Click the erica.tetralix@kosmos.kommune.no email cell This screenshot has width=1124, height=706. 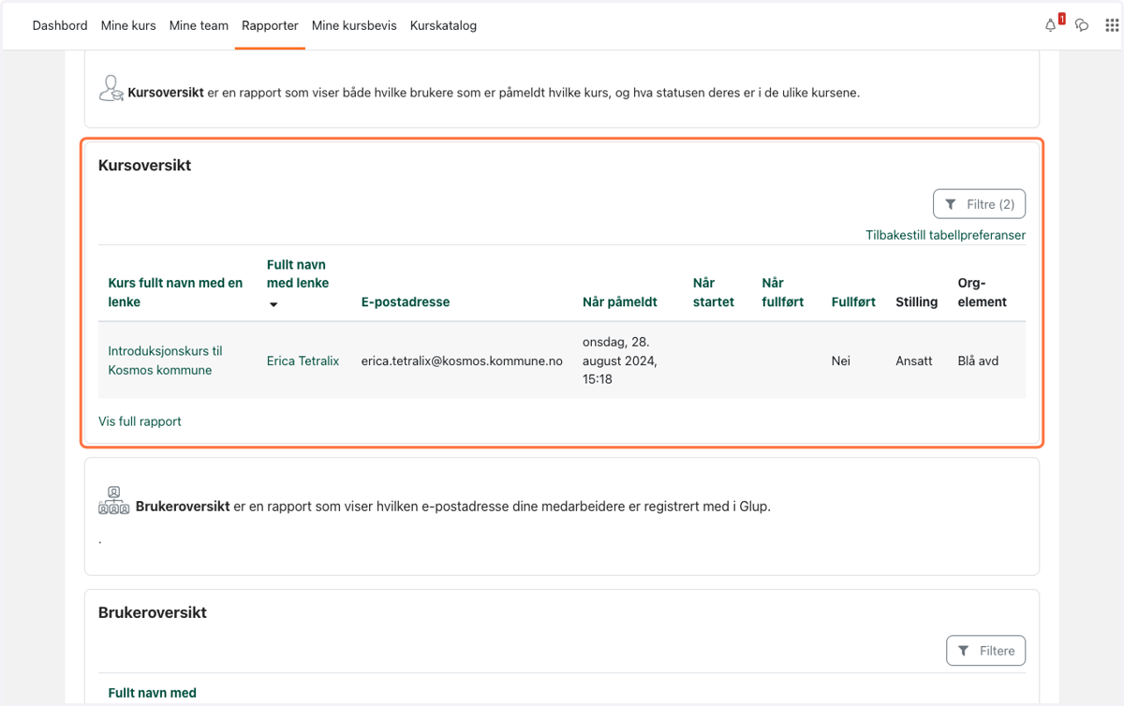pos(462,360)
